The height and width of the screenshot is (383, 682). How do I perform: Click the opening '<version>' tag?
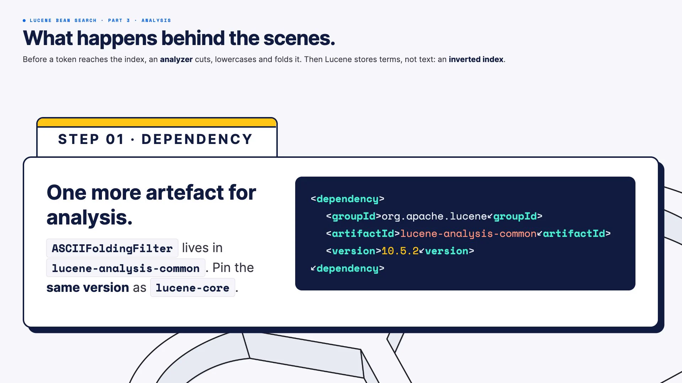pyautogui.click(x=353, y=251)
